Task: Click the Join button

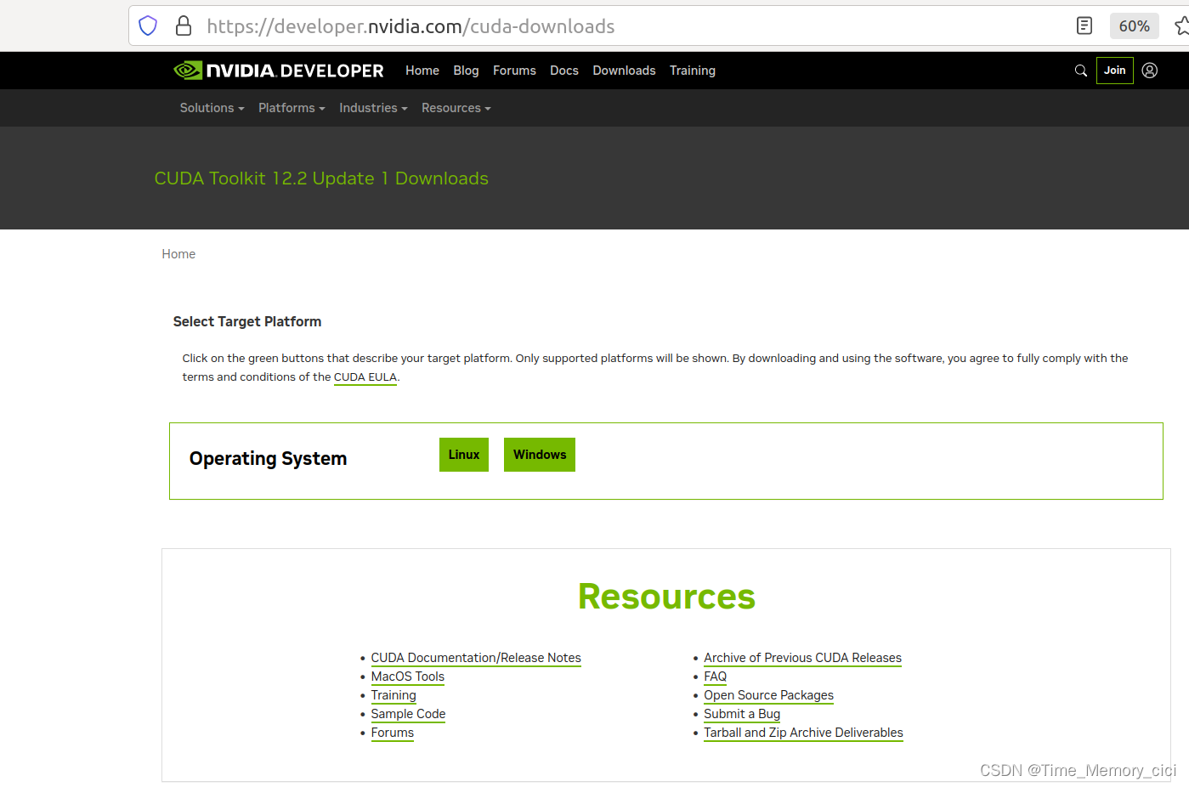Action: pos(1115,71)
